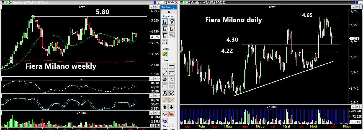Click green circle icon in daily chart header
The image size is (363, 130).
click(185, 2)
